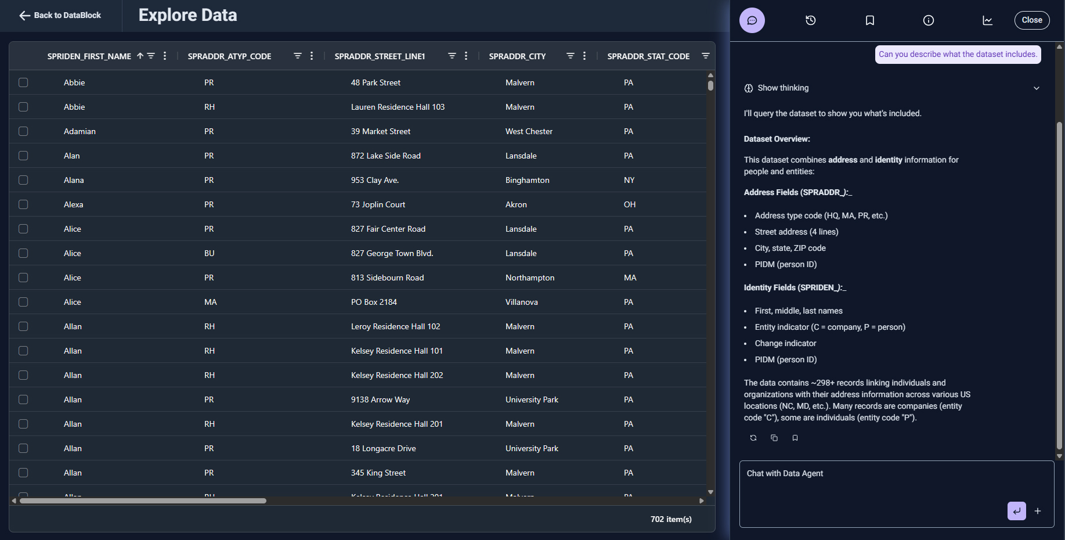The height and width of the screenshot is (540, 1065).
Task: Sort by SPRIDEN_FIRST_NAME column header
Action: [89, 56]
